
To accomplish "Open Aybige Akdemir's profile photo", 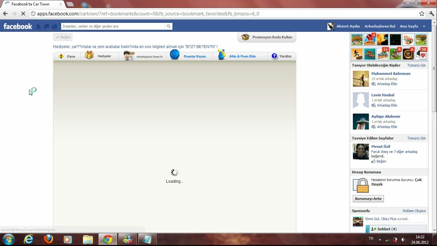I will click(361, 122).
